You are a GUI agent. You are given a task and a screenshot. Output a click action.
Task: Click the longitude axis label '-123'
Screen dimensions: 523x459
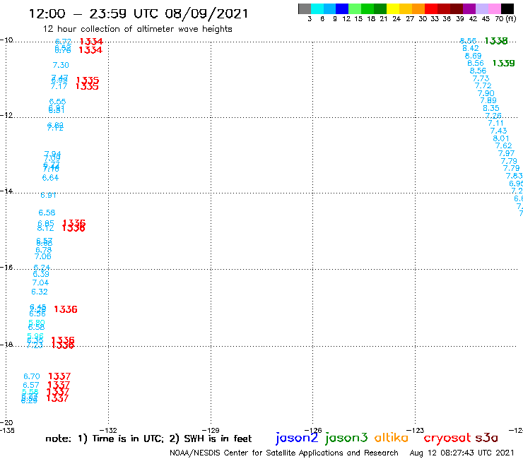416,430
